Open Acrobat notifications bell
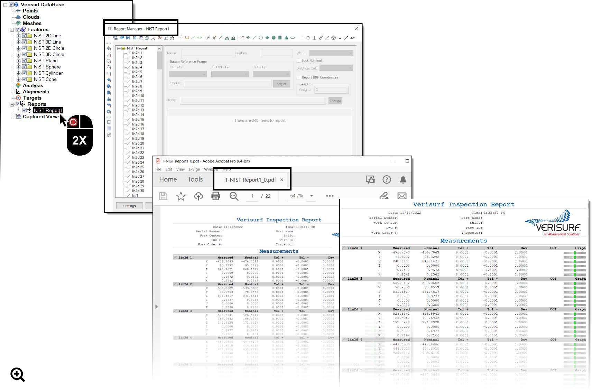 (403, 179)
